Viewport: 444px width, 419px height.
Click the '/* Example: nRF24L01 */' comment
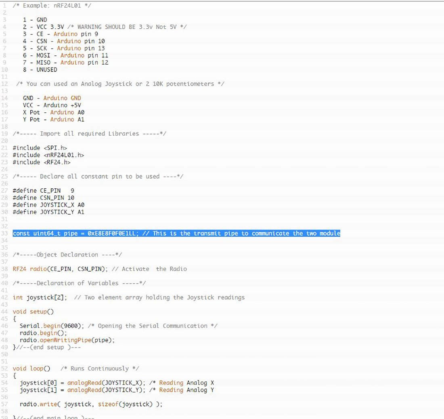tap(52, 6)
